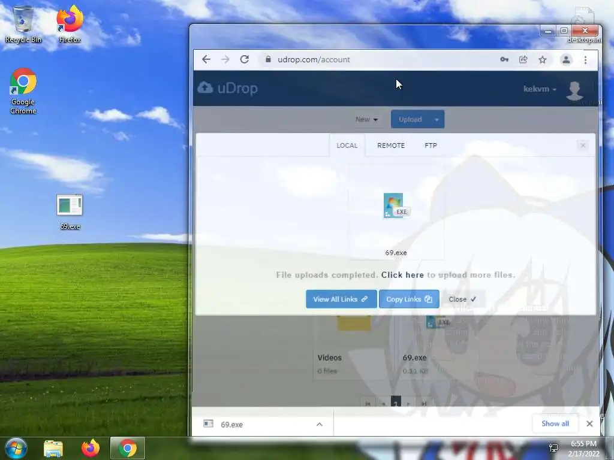Screen dimensions: 614x460
Task: Click 'Click here' to upload more
Action: click(402, 275)
